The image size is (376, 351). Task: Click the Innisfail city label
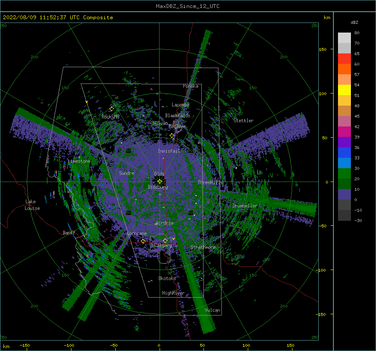(169, 151)
